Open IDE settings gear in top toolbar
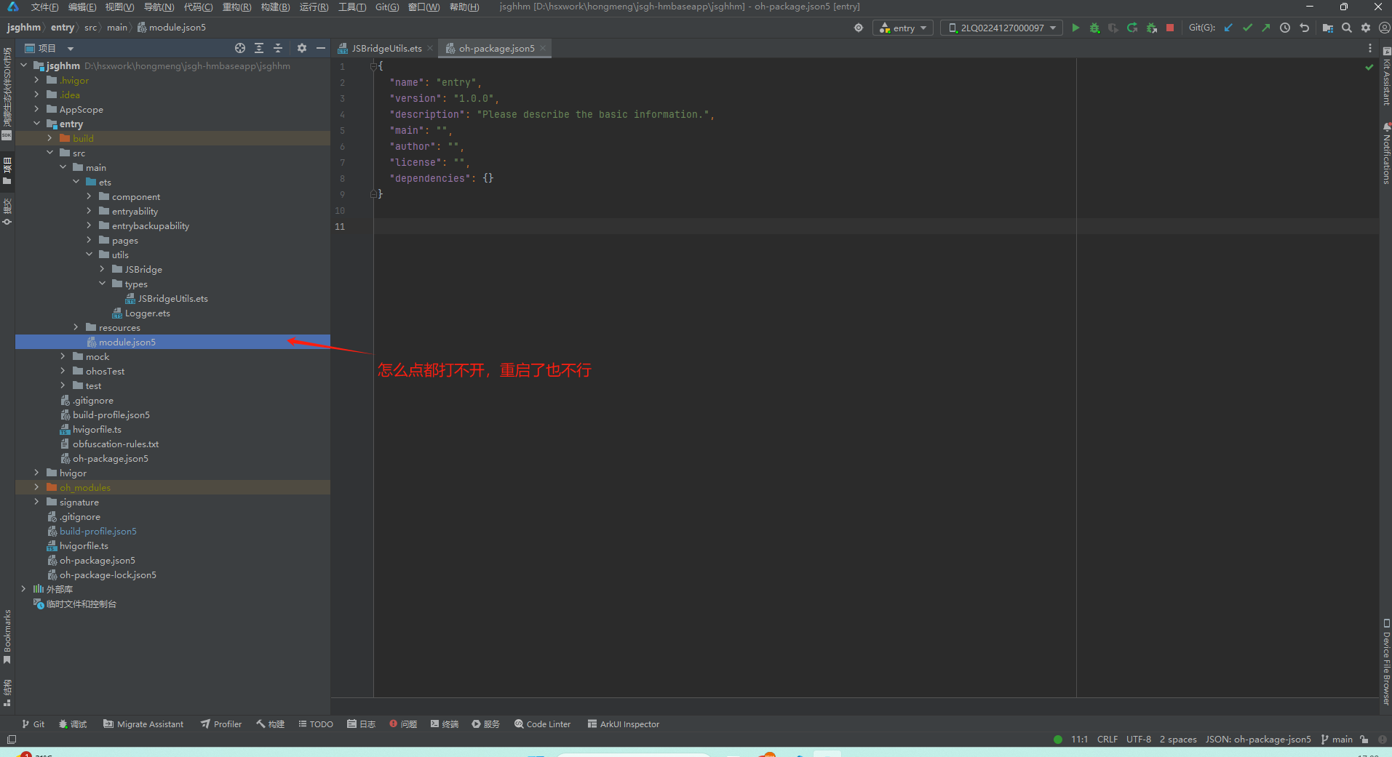The height and width of the screenshot is (757, 1392). (1366, 28)
